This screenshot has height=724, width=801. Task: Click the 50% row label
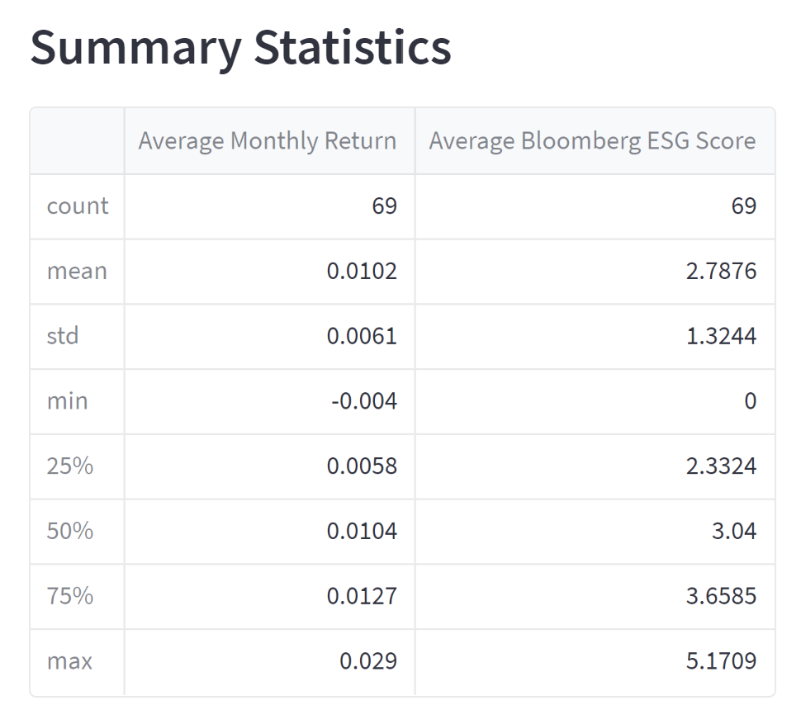(70, 531)
